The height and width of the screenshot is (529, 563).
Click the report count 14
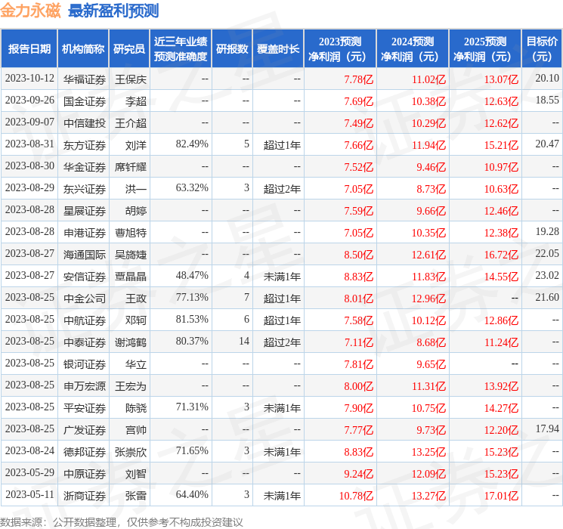(x=244, y=341)
